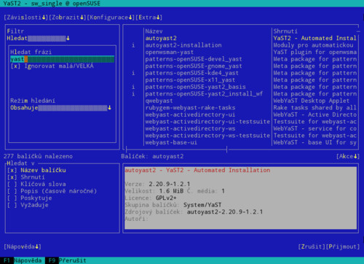
Task: Click the 'YaST plugin for openwsma' summary cell
Action: (315, 52)
